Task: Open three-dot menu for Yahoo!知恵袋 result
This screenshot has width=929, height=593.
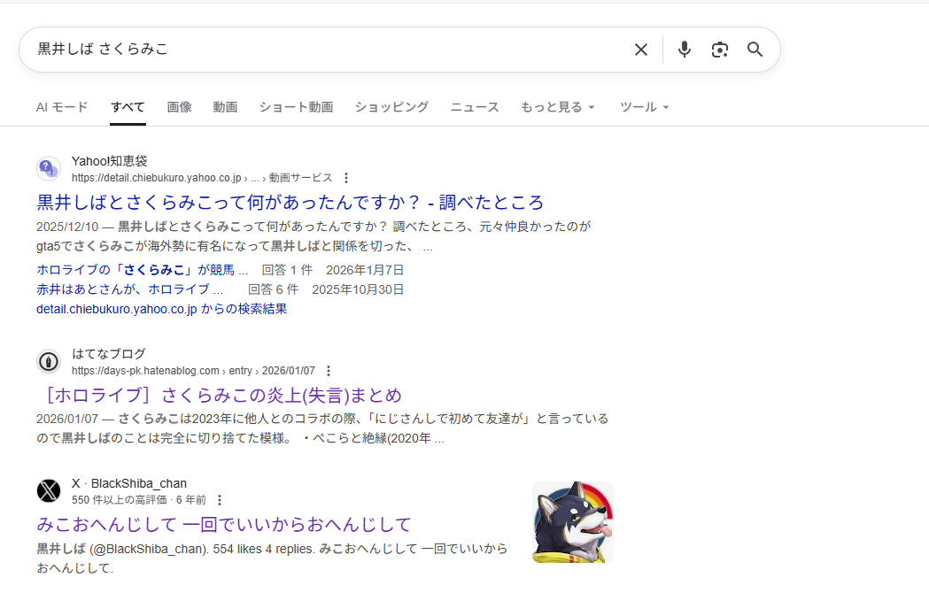Action: (x=346, y=178)
